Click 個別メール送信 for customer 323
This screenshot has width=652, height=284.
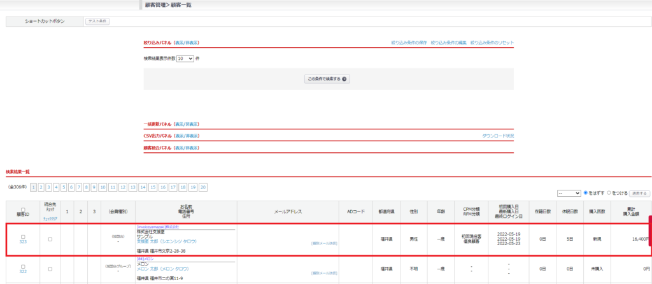[x=324, y=243]
